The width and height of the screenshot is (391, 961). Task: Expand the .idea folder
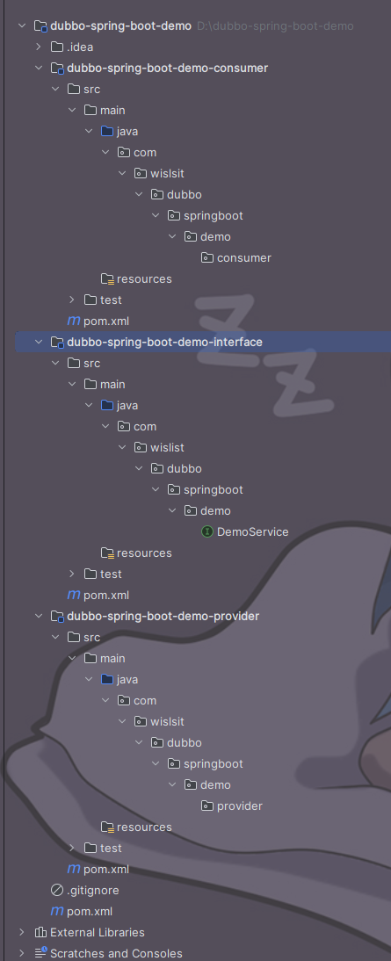(38, 47)
